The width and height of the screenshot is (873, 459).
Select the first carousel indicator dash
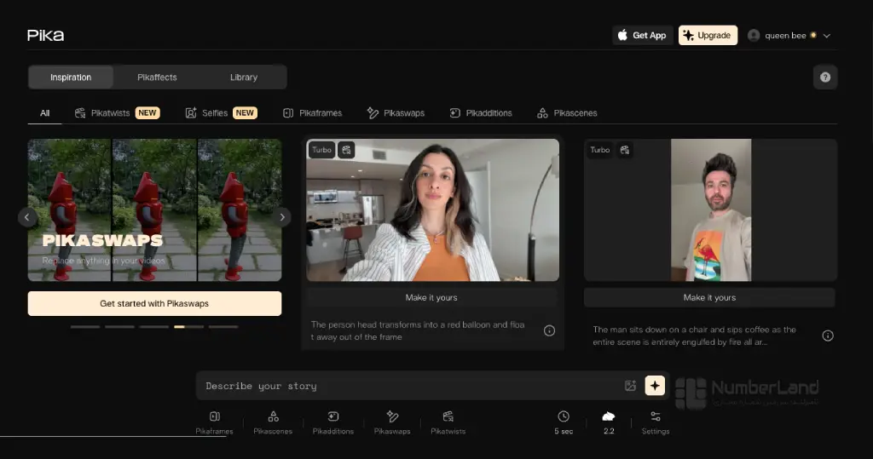pos(85,327)
